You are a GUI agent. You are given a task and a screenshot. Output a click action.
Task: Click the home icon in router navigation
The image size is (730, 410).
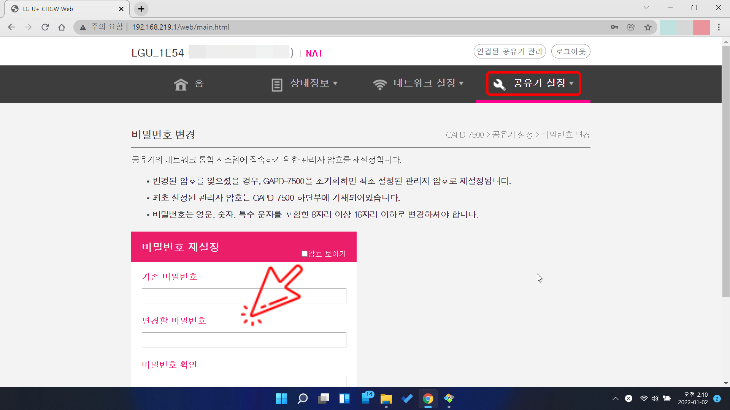tap(181, 84)
